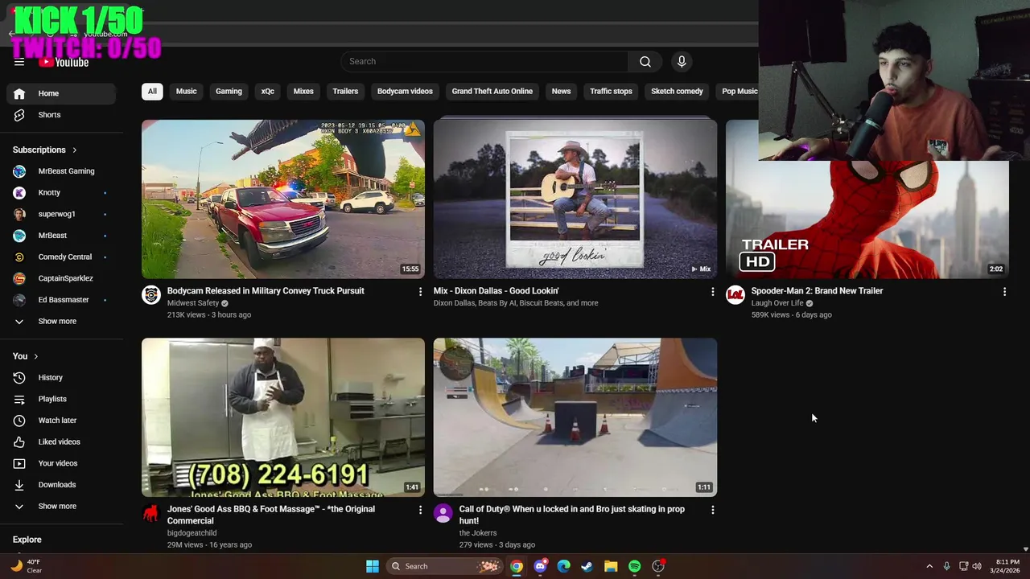1030x579 pixels.
Task: Select the All filter chip
Action: 152,92
